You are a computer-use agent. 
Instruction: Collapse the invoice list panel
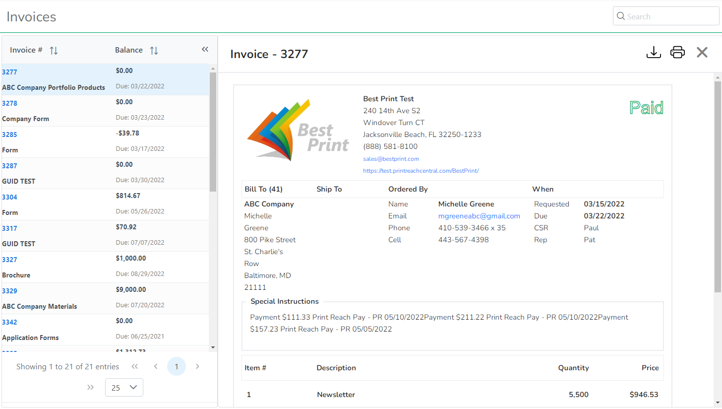click(205, 49)
